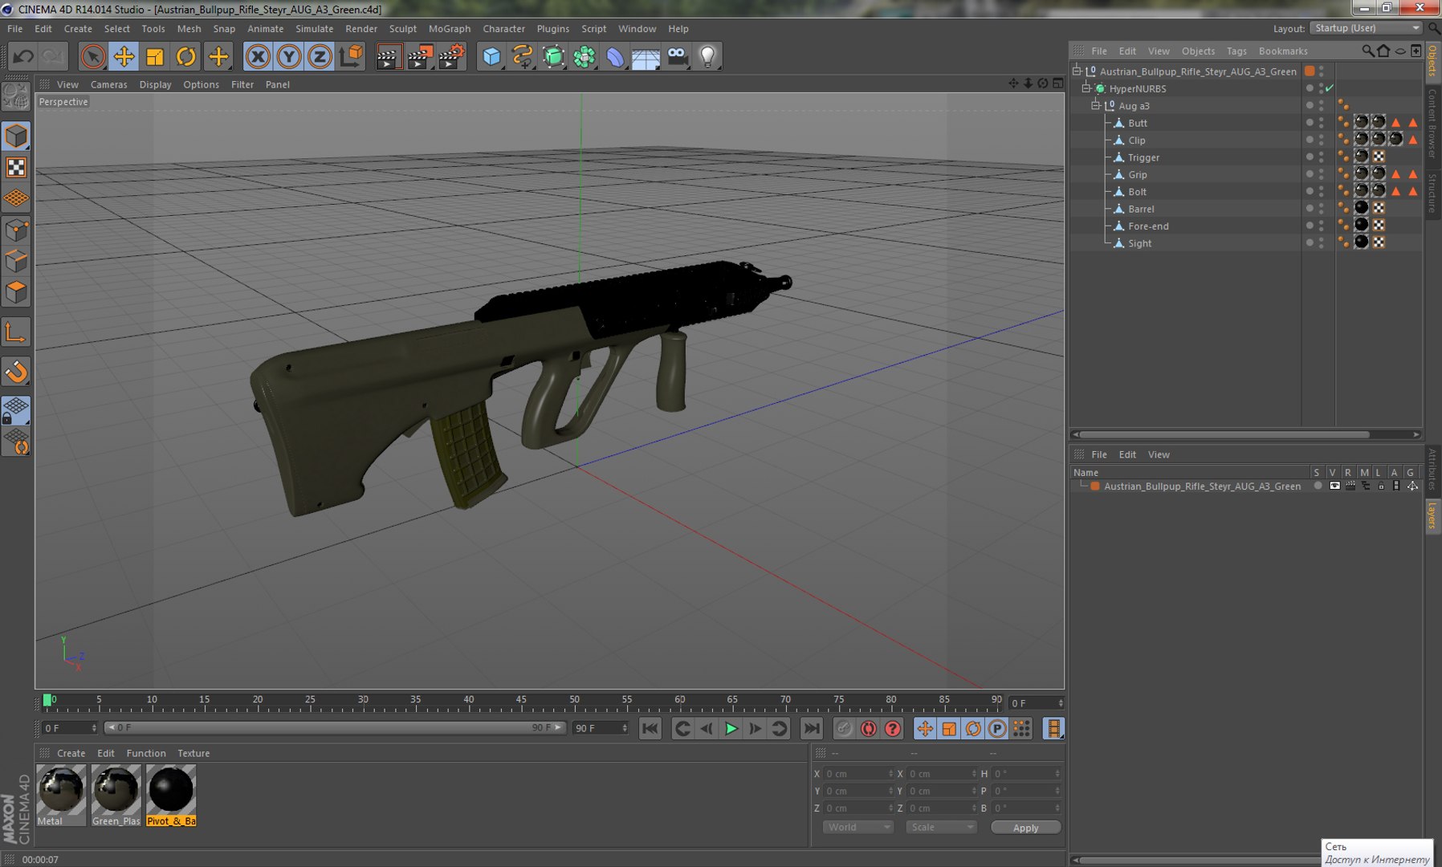Select the Green_Plas material swatch
The height and width of the screenshot is (867, 1442).
coord(116,795)
